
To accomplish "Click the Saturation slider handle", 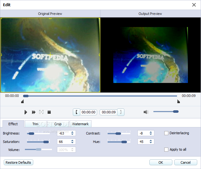I will pos(46,142).
